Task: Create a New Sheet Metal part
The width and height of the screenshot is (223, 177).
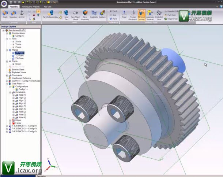Action: click(76, 15)
